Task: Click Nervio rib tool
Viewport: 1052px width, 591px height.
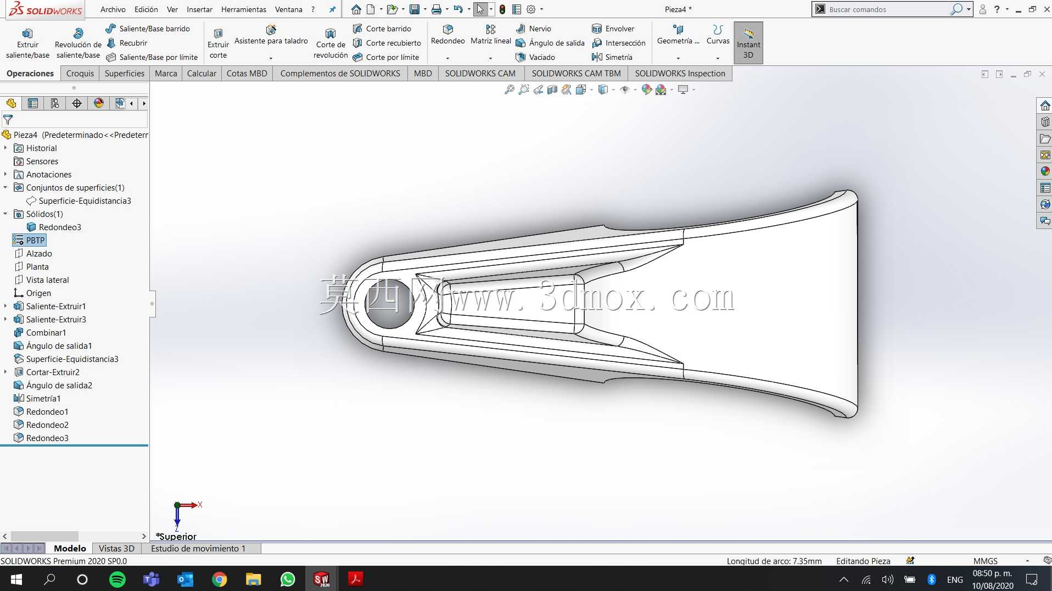Action: pyautogui.click(x=533, y=29)
